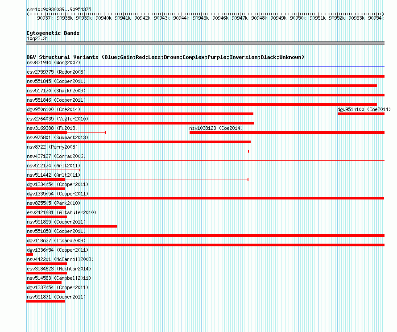Select the nsv8722 (Perry2008) label
Screen dimensions: 397x332
(52, 147)
